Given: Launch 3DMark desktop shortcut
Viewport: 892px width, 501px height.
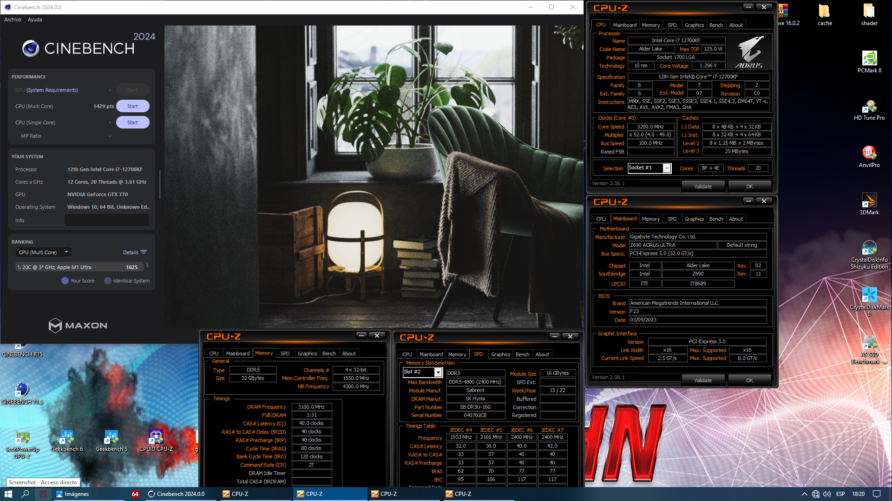Looking at the screenshot, I should click(869, 204).
